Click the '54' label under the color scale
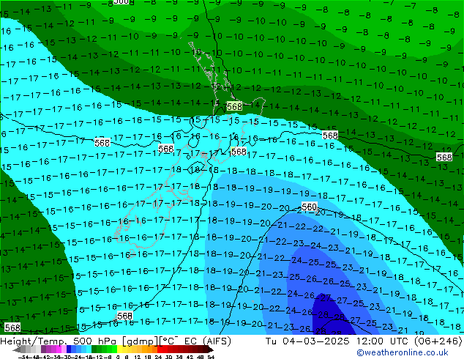This screenshot has width=464, height=359. coord(211,357)
